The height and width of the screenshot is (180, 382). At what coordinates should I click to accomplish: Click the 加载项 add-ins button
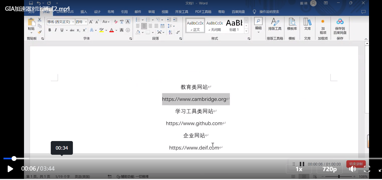[323, 26]
